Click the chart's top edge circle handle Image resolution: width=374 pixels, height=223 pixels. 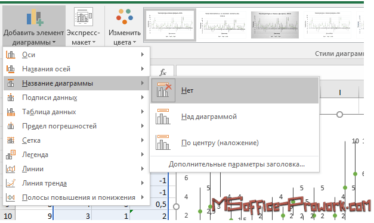coord(339,114)
